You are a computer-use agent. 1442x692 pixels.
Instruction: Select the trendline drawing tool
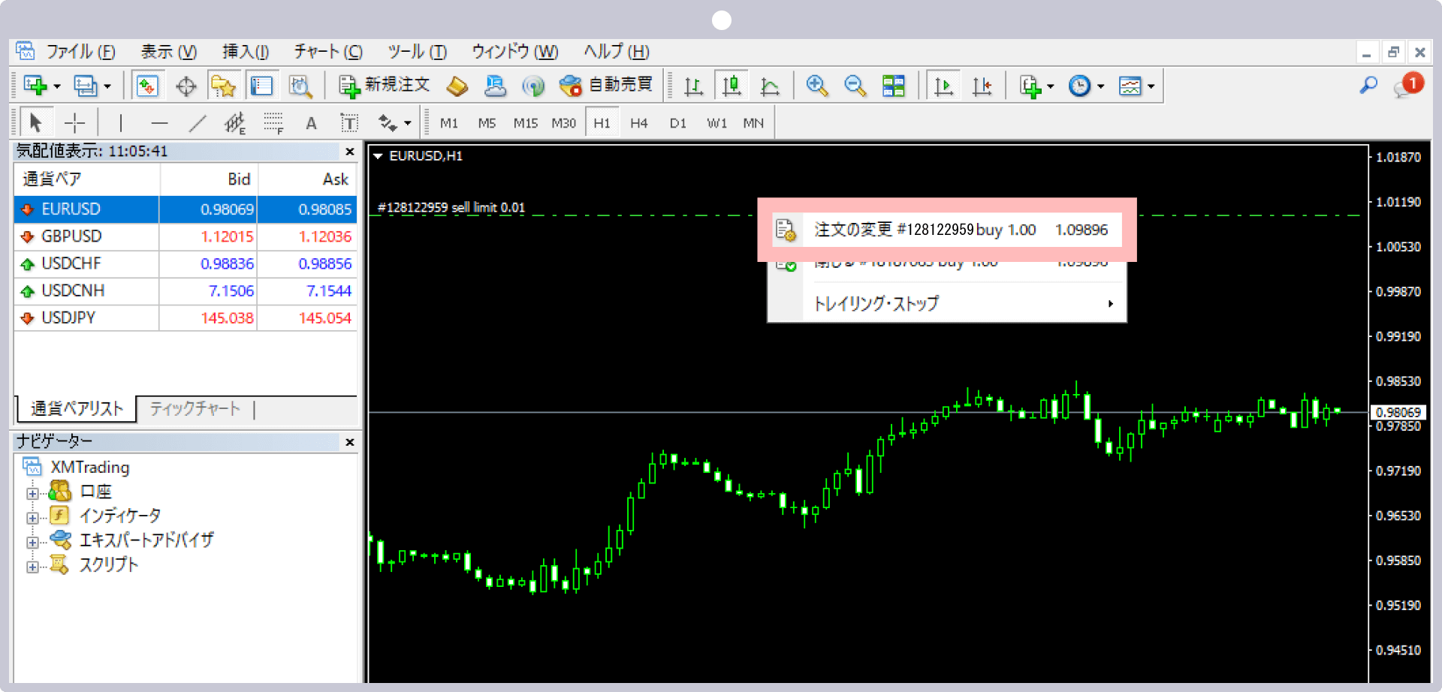click(198, 122)
